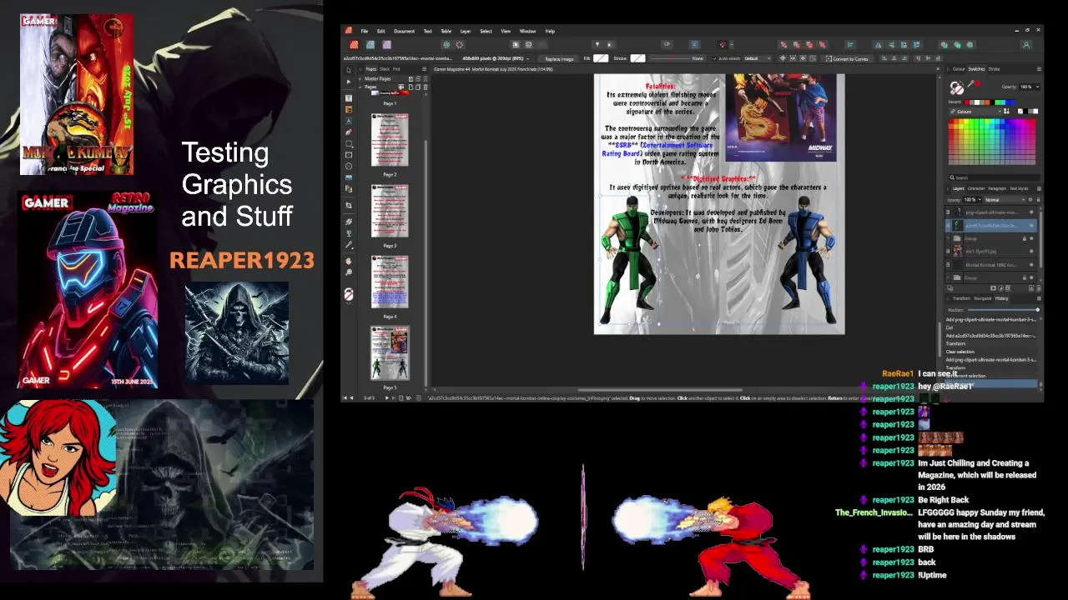Select the Frame Text tool
The width and height of the screenshot is (1068, 600).
point(349,98)
